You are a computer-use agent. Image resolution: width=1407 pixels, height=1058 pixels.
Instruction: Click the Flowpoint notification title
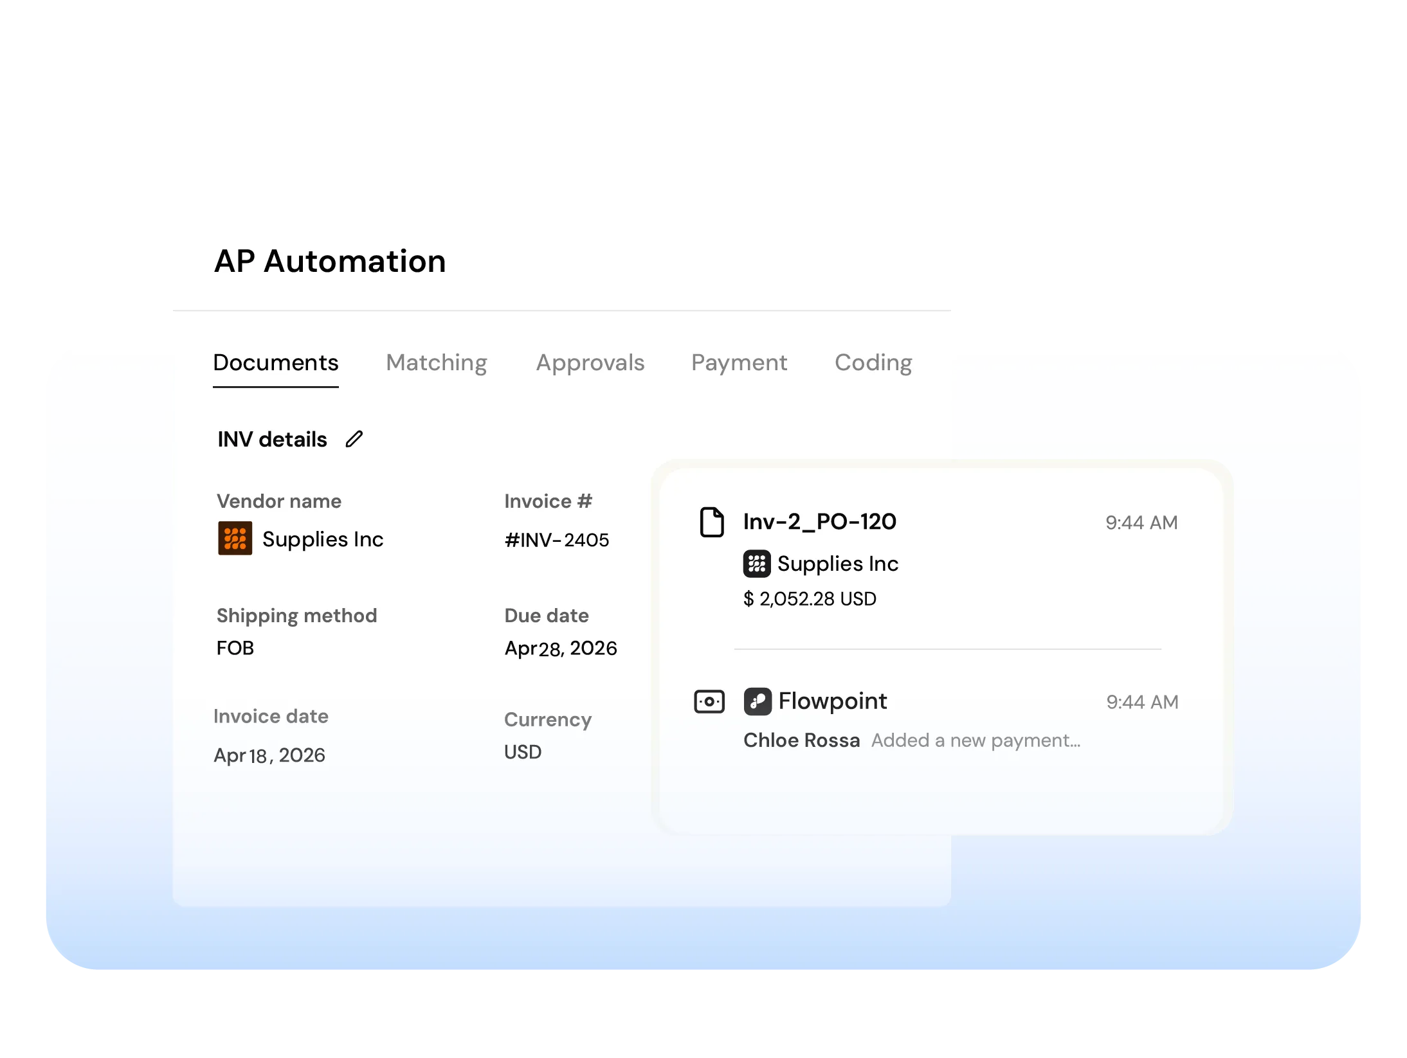(832, 701)
